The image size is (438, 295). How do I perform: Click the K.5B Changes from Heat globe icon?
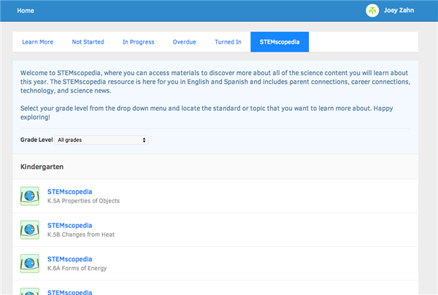click(30, 229)
